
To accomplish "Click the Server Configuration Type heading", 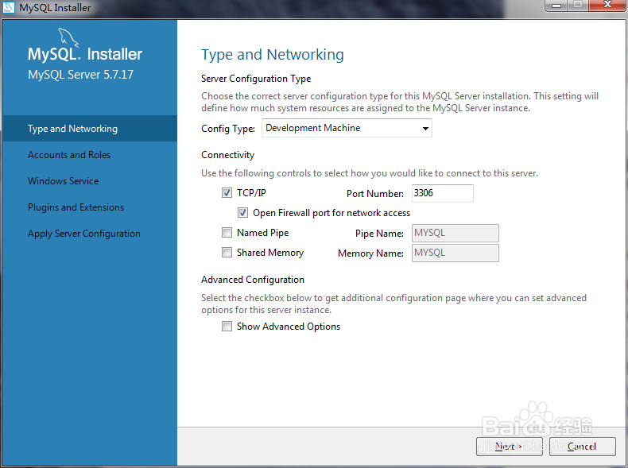I will tap(256, 79).
